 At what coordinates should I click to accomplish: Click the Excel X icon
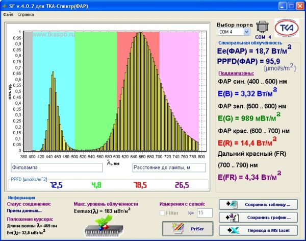click(x=233, y=230)
